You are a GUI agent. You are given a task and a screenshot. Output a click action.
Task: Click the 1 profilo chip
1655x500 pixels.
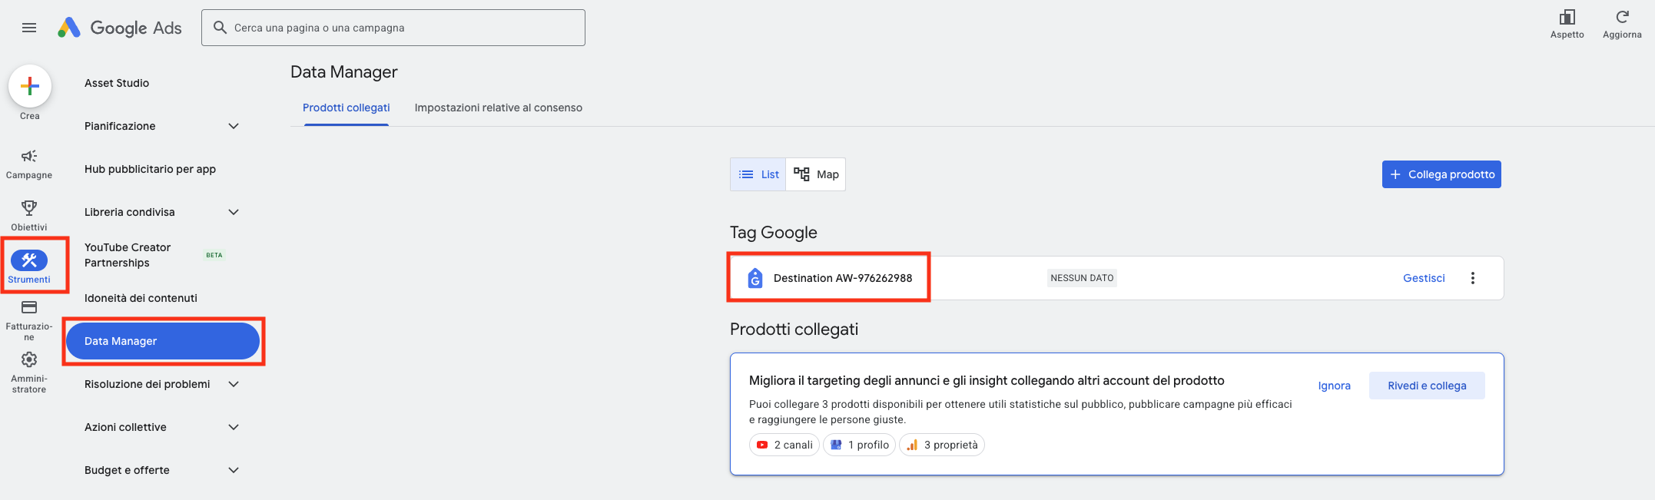coord(860,445)
